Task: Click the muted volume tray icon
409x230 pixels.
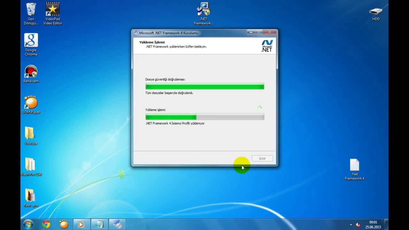Action: pos(358,225)
